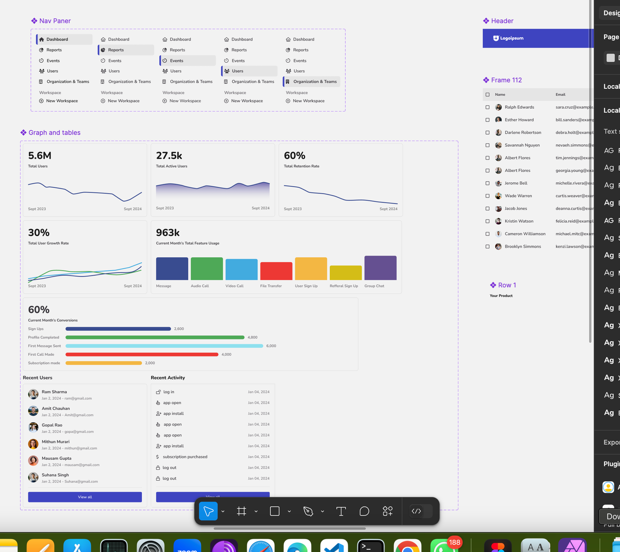Choose the Text tool
This screenshot has height=552, width=620.
[x=341, y=511]
